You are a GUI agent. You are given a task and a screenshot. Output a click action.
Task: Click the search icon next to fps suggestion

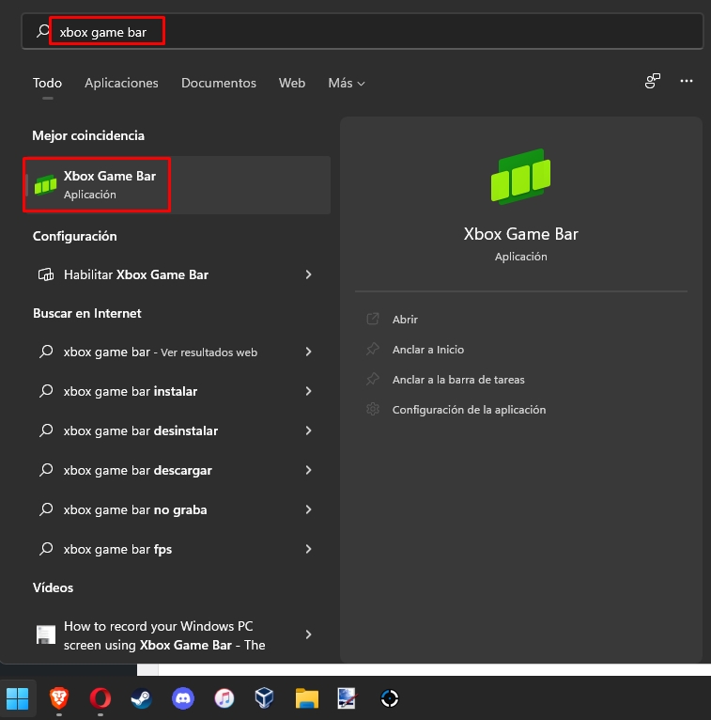46,549
